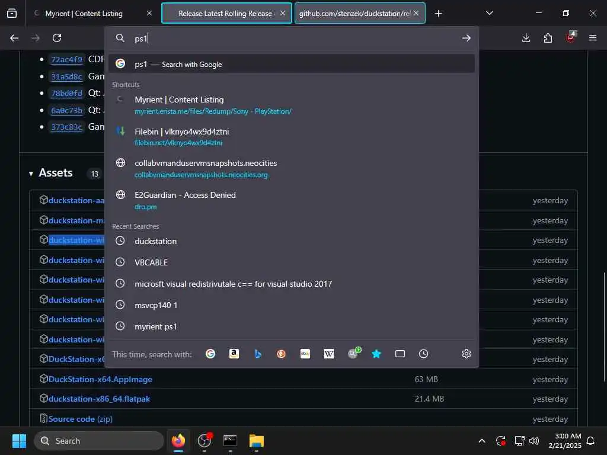Open volume control in system tray
This screenshot has width=607, height=455.
534,441
